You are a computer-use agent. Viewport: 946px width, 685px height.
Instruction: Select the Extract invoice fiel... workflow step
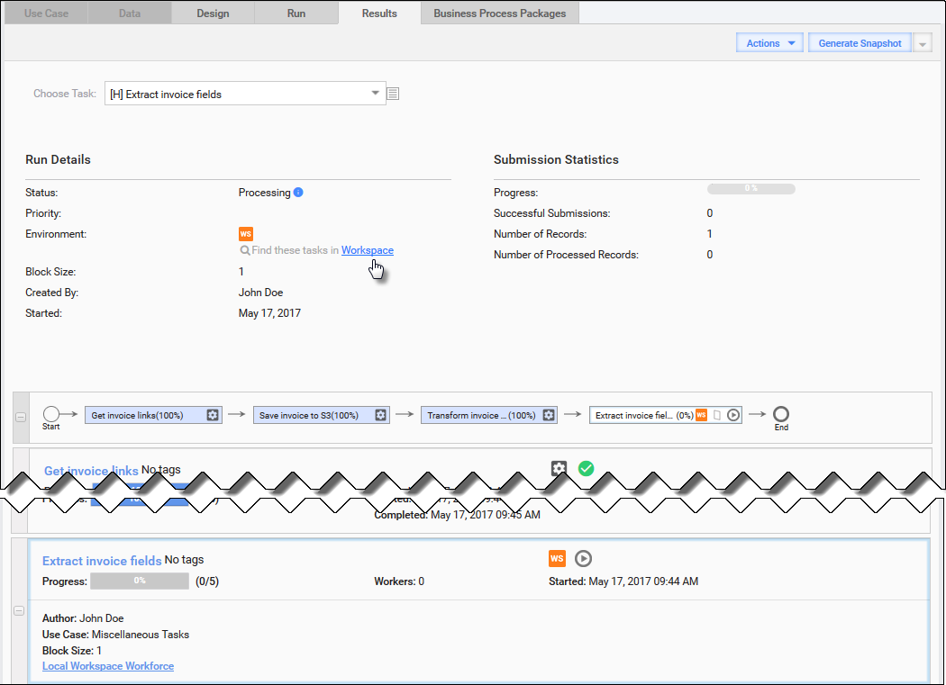pyautogui.click(x=666, y=415)
